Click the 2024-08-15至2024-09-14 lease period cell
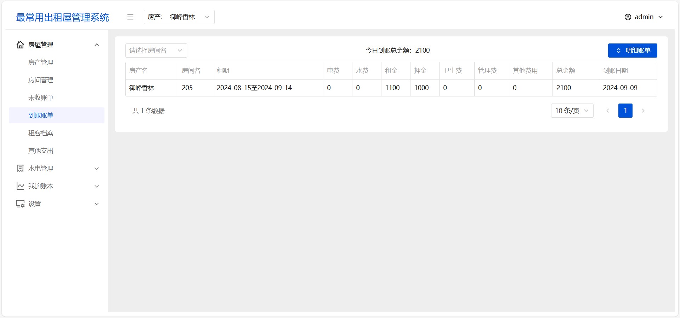Image resolution: width=680 pixels, height=318 pixels. click(x=268, y=88)
